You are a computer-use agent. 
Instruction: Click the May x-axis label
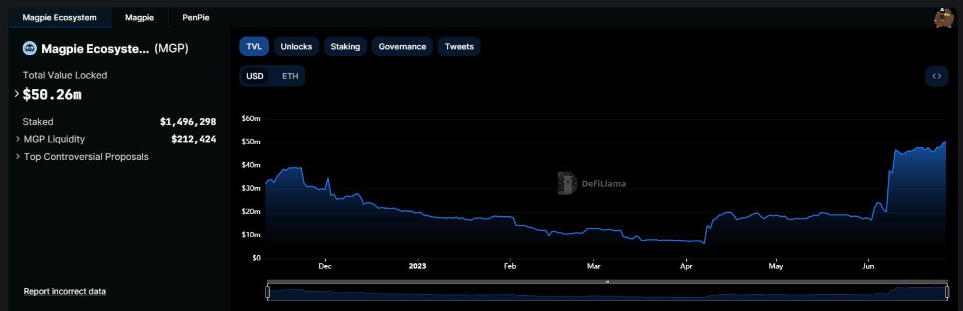coord(776,266)
